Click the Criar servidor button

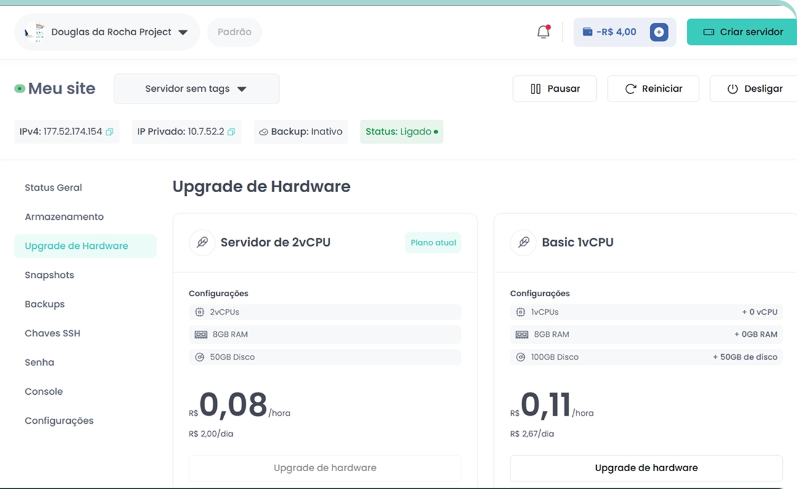coord(743,32)
